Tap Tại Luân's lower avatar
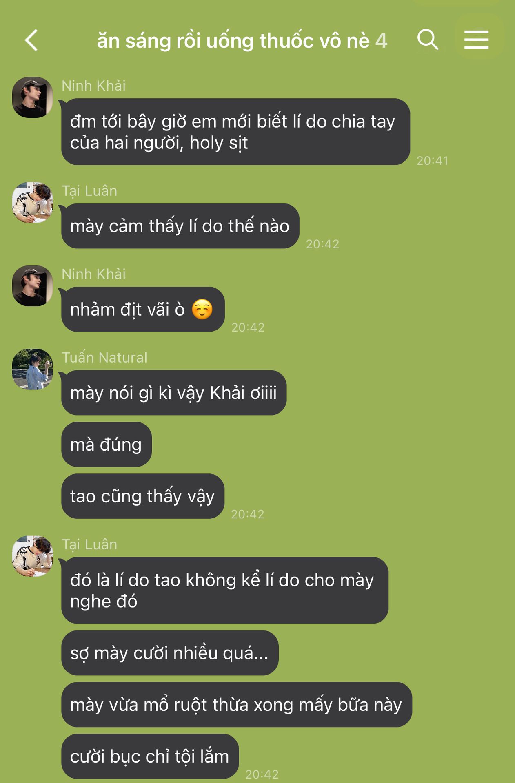This screenshot has height=783, width=515. pos(33,556)
